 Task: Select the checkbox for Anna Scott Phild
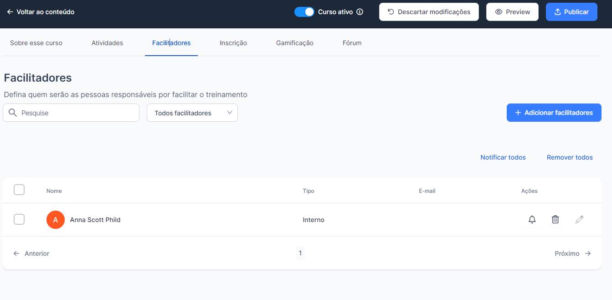(19, 219)
